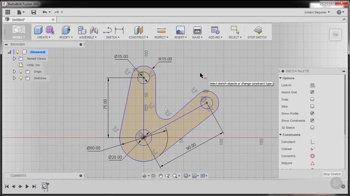
Task: Select the Units: mm item
Action: click(x=33, y=65)
